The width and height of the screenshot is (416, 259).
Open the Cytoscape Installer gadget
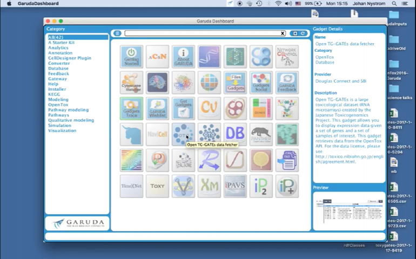click(131, 83)
